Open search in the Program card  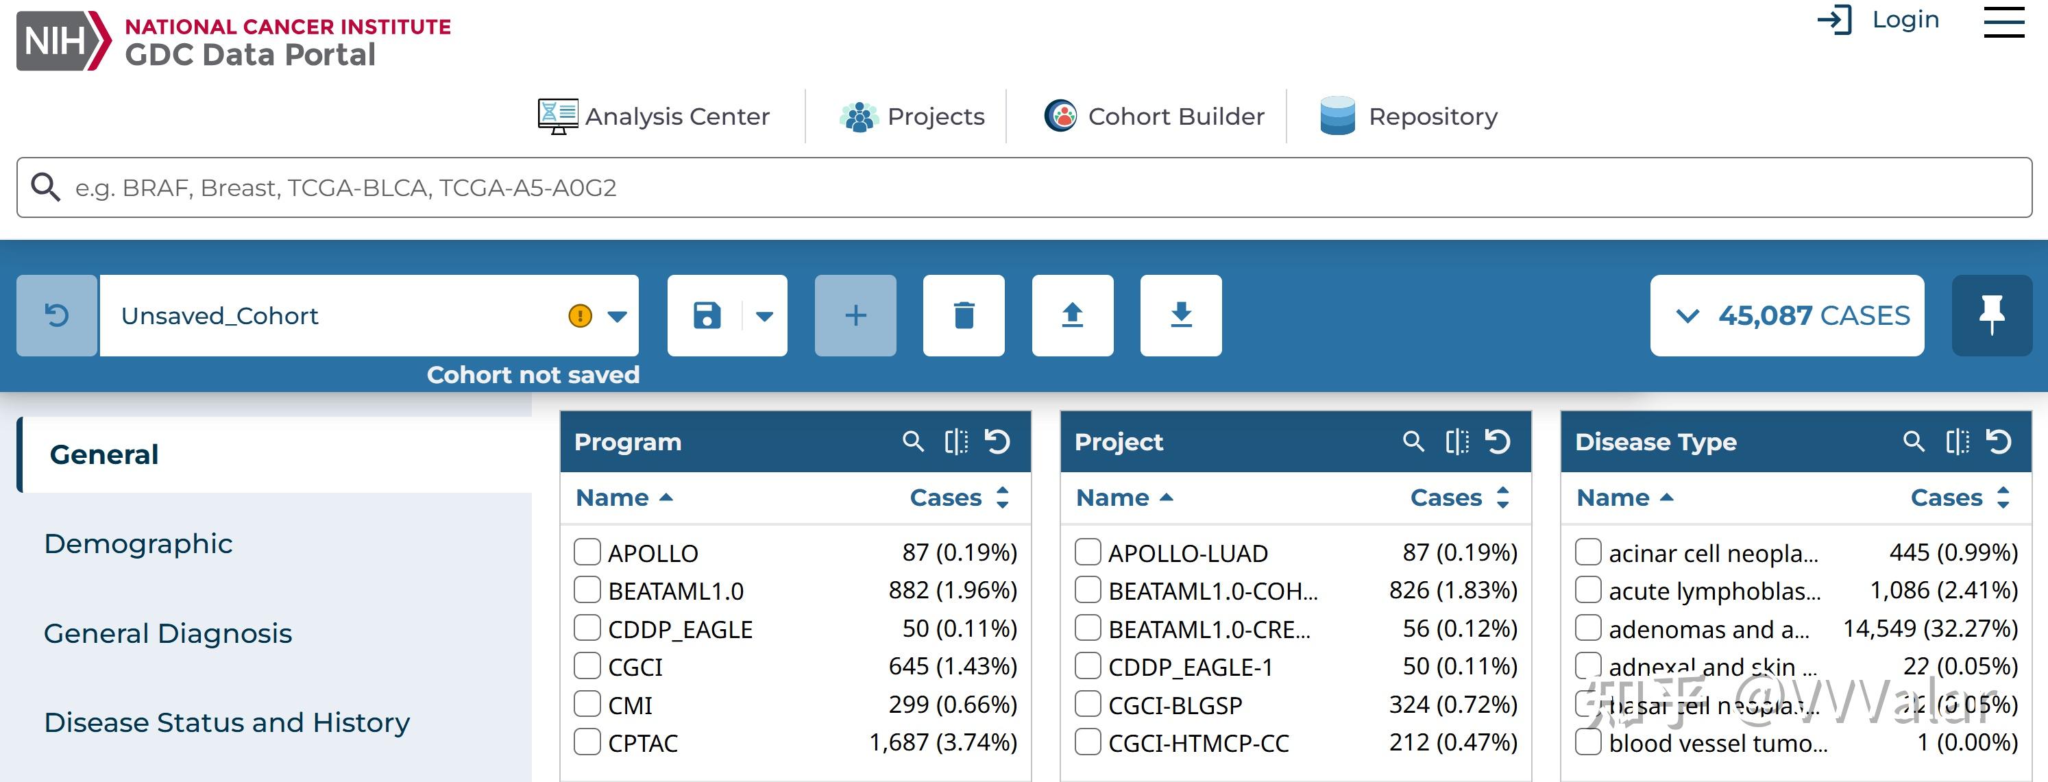914,441
